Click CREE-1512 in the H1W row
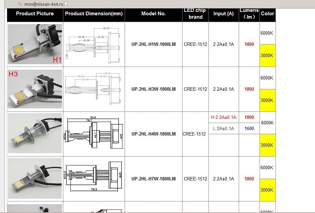 (x=195, y=44)
